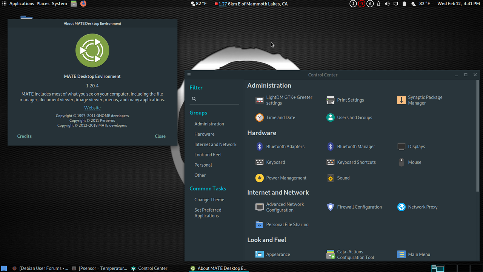483x272 pixels.
Task: Click the clock showing Wed Feb 12
Action: pos(458,4)
